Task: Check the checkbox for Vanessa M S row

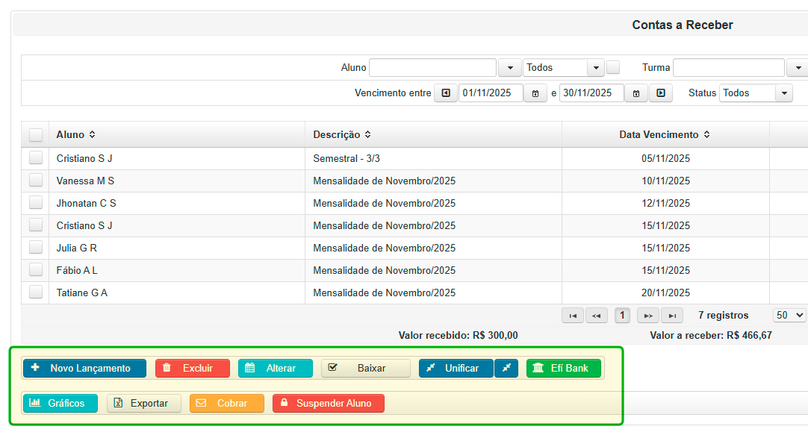Action: click(35, 181)
